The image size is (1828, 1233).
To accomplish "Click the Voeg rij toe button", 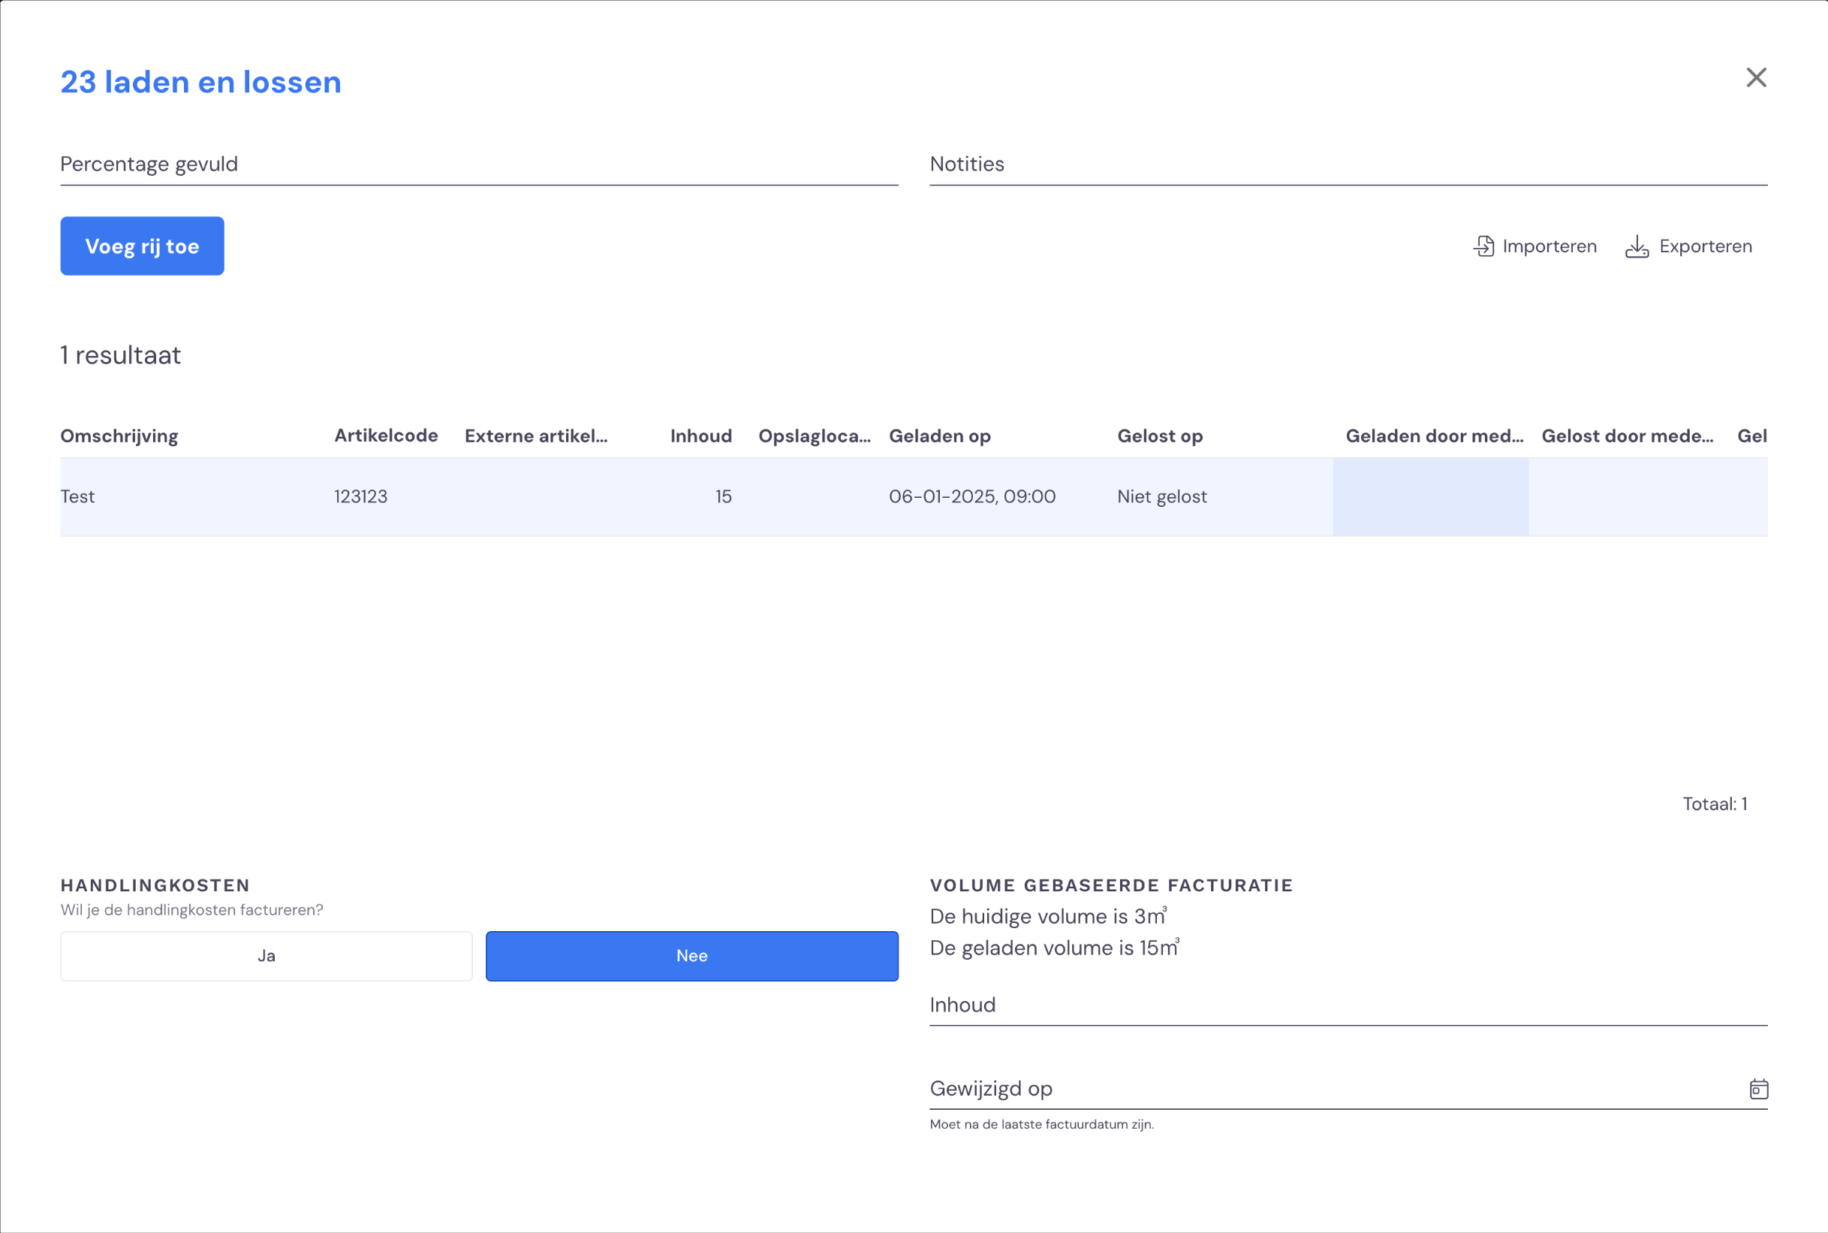I will pyautogui.click(x=142, y=246).
